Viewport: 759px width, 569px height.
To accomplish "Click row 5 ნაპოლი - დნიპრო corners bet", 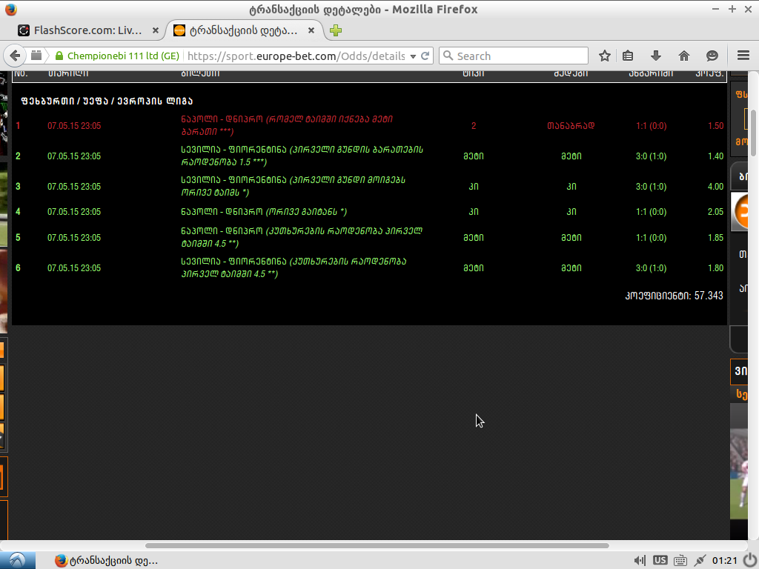I will tap(302, 237).
